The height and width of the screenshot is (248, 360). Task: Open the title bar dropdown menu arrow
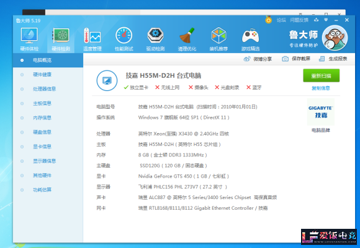326,20
